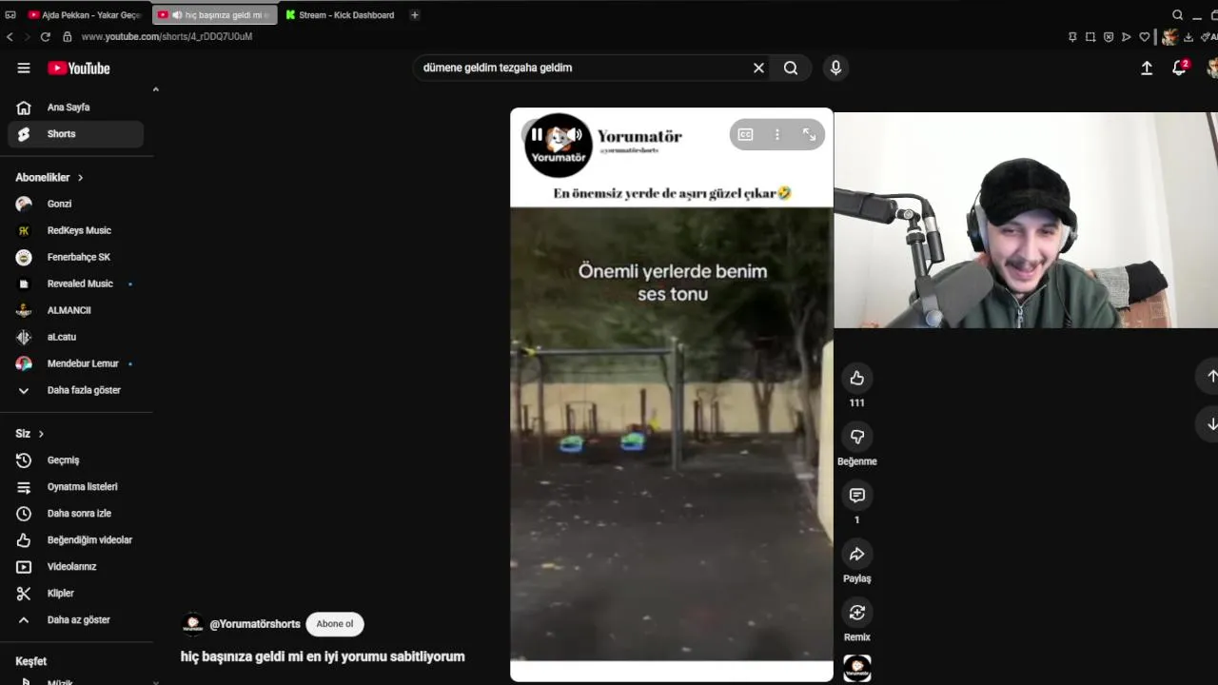Image resolution: width=1218 pixels, height=685 pixels.
Task: Clear the search text with the X
Action: (758, 68)
